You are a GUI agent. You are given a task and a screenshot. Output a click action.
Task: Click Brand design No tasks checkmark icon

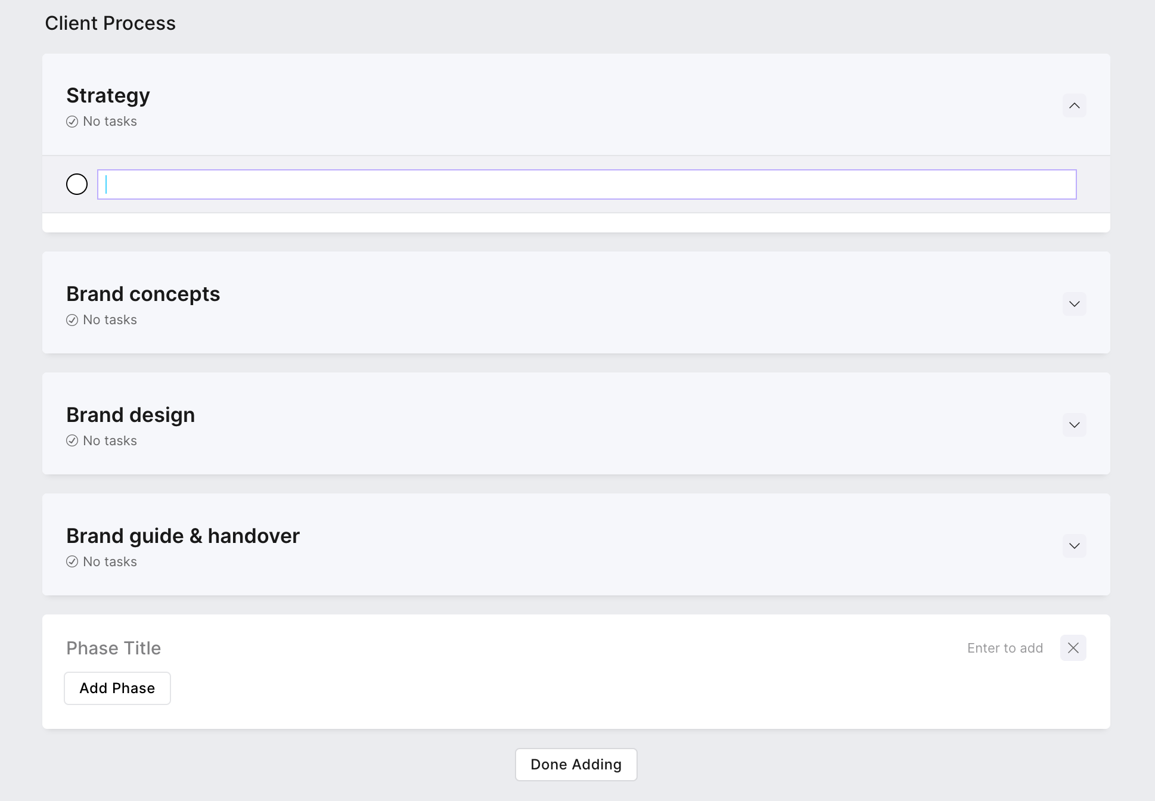(x=72, y=441)
